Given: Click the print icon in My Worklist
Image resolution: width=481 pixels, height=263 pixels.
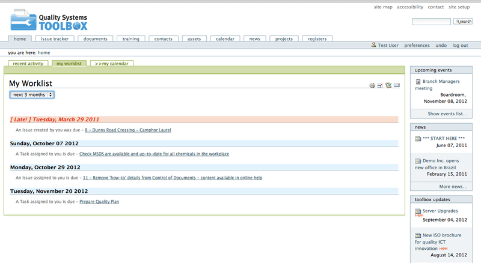Looking at the screenshot, I should [372, 85].
